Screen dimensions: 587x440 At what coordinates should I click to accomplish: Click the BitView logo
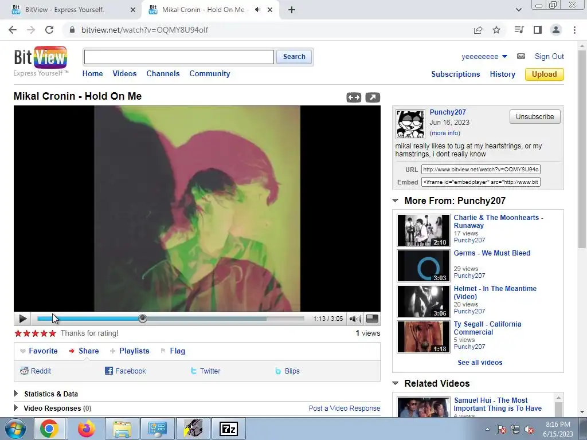click(x=41, y=61)
